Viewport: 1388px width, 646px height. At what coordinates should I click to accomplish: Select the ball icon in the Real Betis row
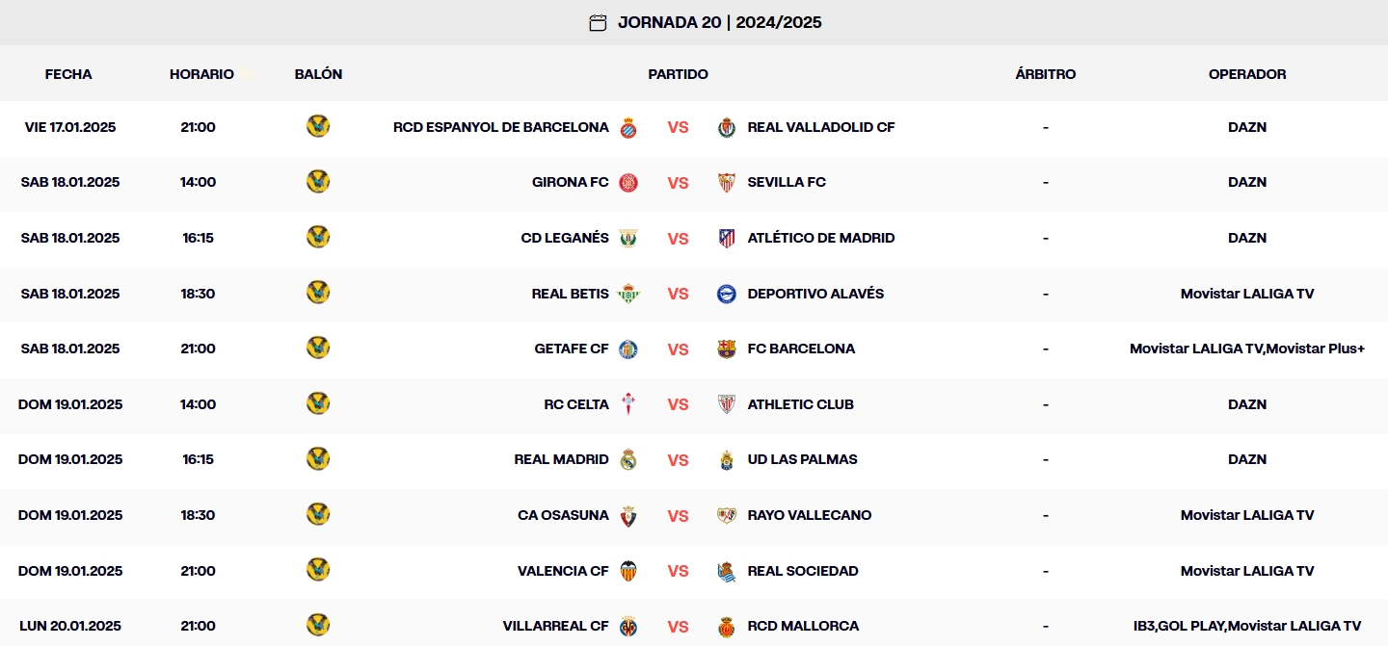tap(318, 293)
